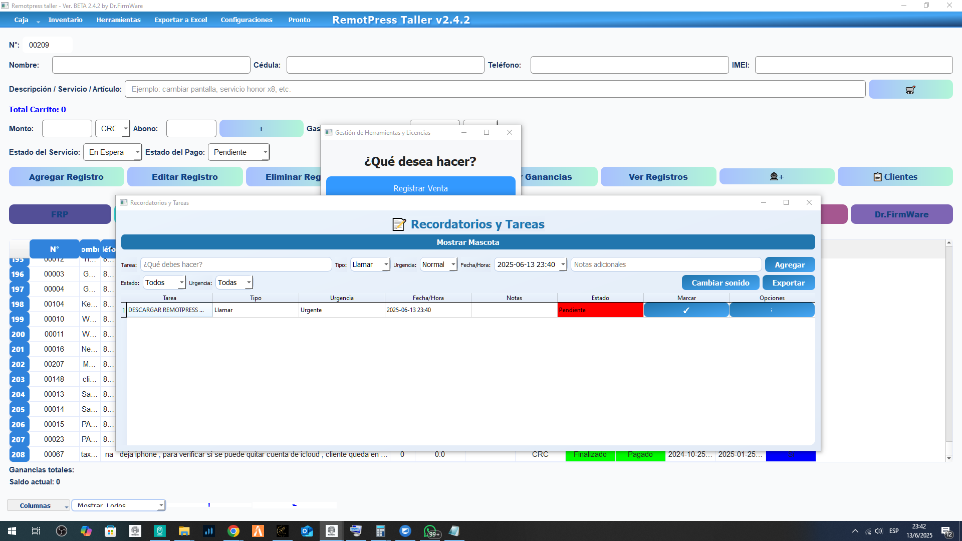Click the Tarea input field

click(236, 264)
